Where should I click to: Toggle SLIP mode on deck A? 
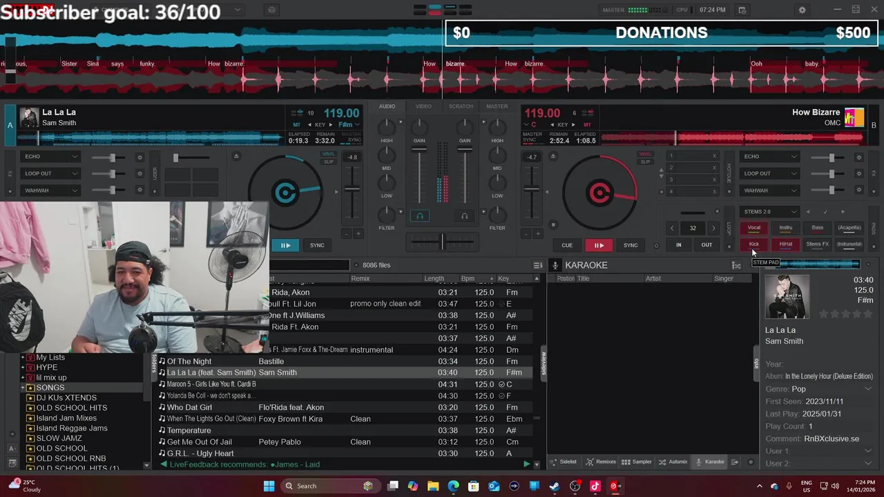(x=329, y=162)
